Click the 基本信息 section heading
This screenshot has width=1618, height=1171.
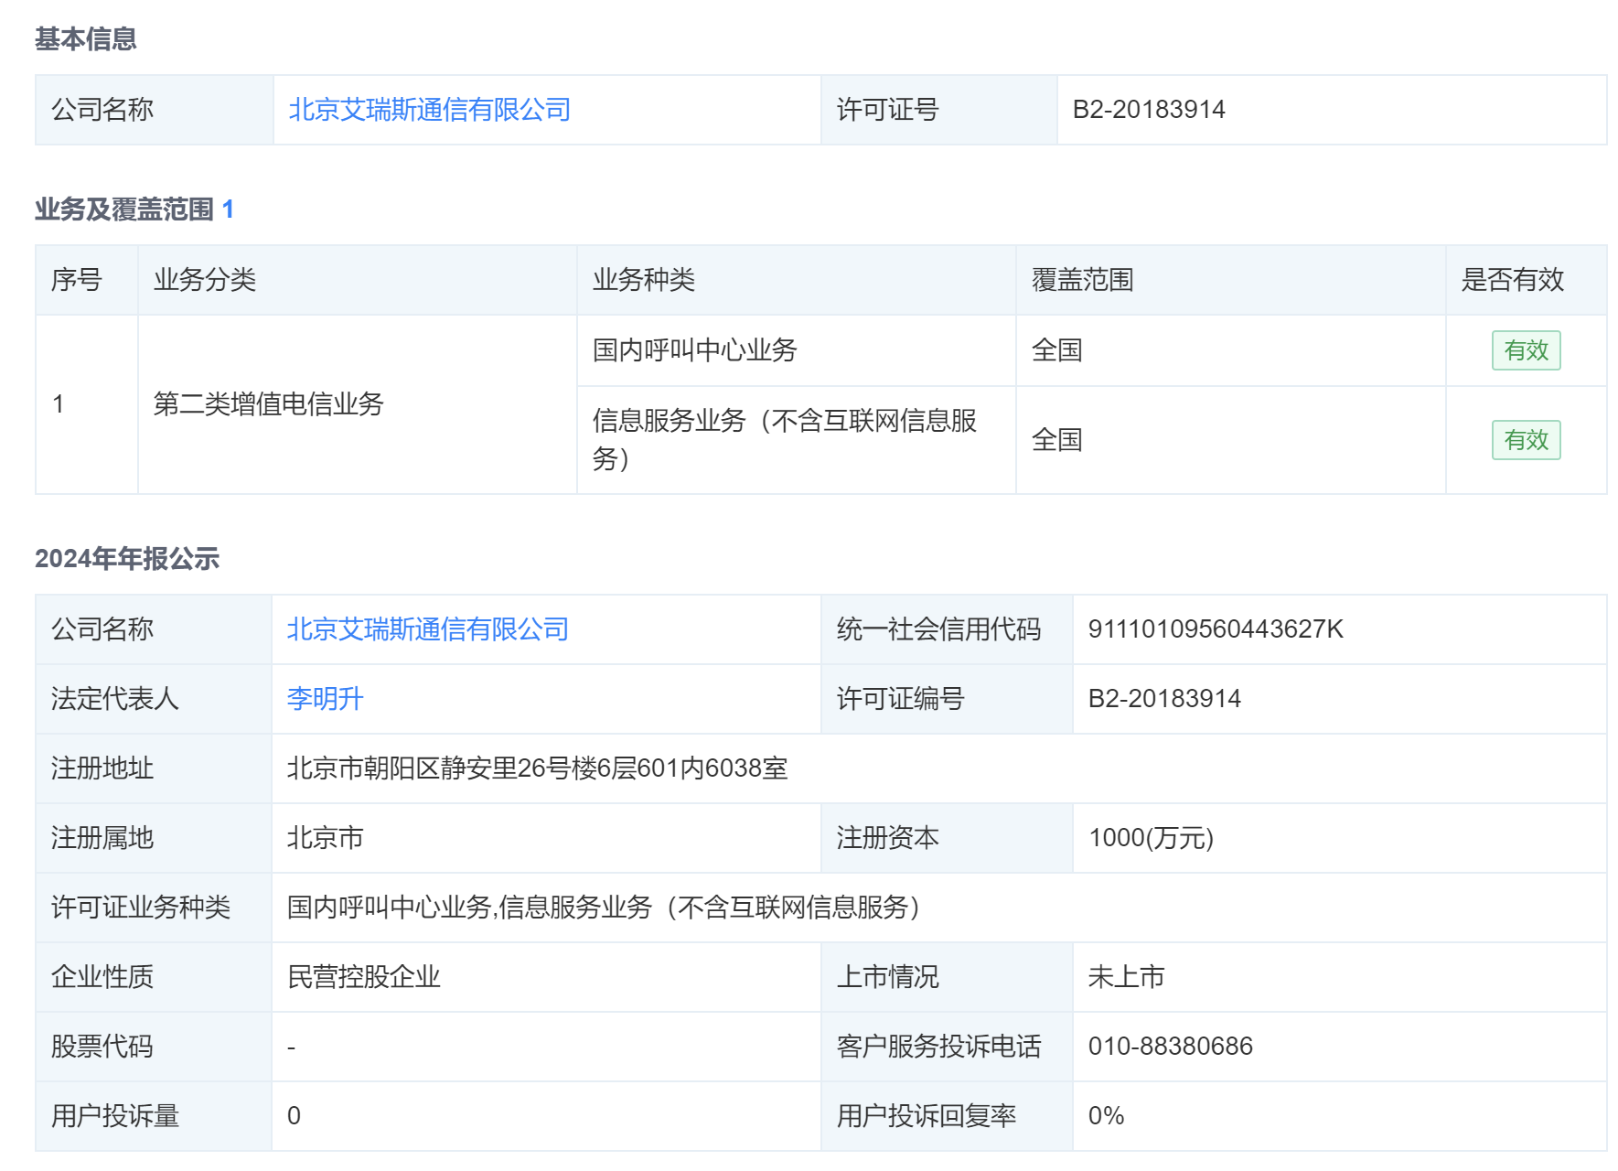87,38
